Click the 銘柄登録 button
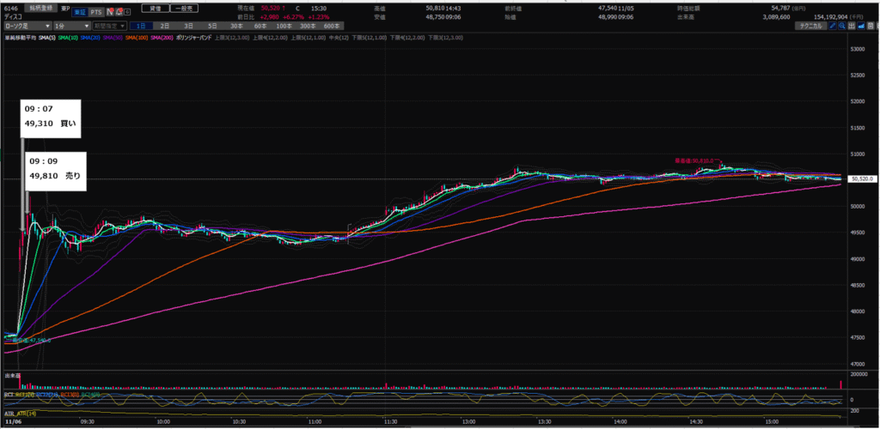 (x=42, y=7)
